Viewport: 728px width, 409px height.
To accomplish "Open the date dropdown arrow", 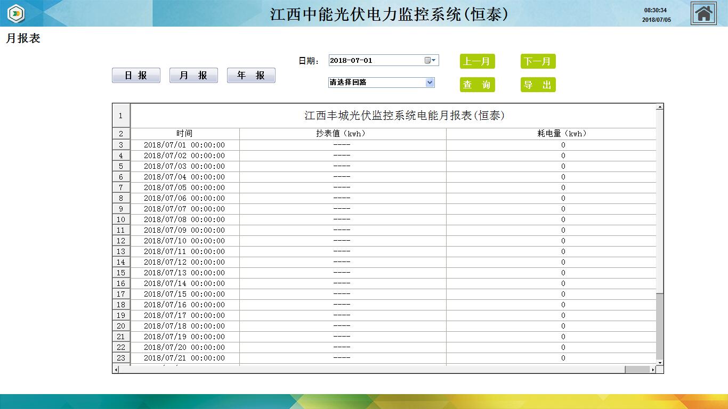I will coord(434,61).
